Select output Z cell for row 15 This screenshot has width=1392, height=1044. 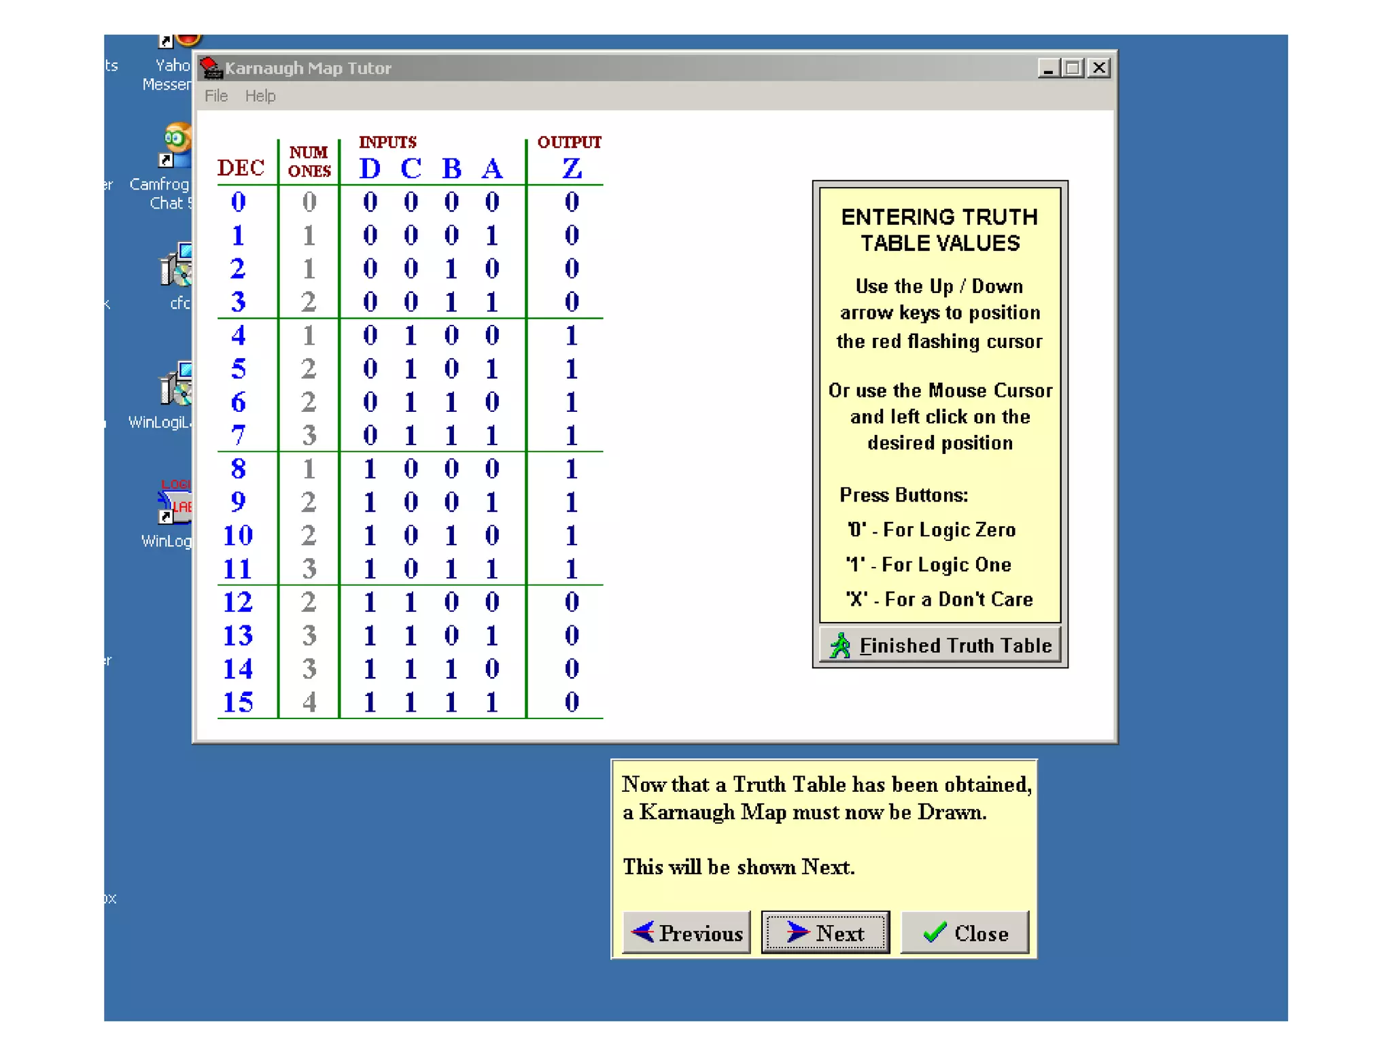572,702
